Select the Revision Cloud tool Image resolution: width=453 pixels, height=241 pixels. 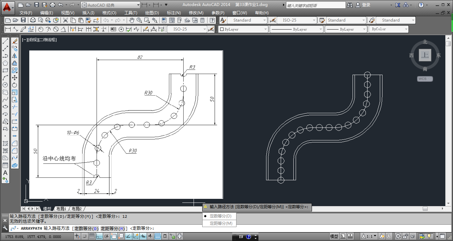click(x=5, y=92)
